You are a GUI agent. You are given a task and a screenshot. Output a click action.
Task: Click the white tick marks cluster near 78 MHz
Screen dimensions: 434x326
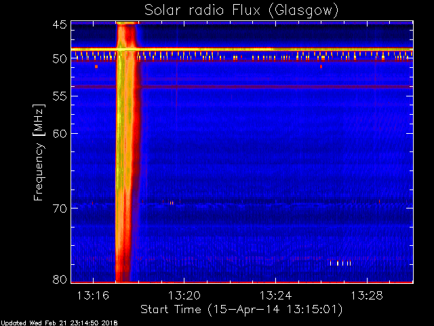(340, 263)
